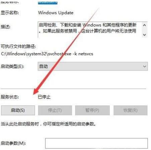The height and width of the screenshot is (150, 151).
Task: Click the Windows Update display name text
Action: [x=56, y=13]
